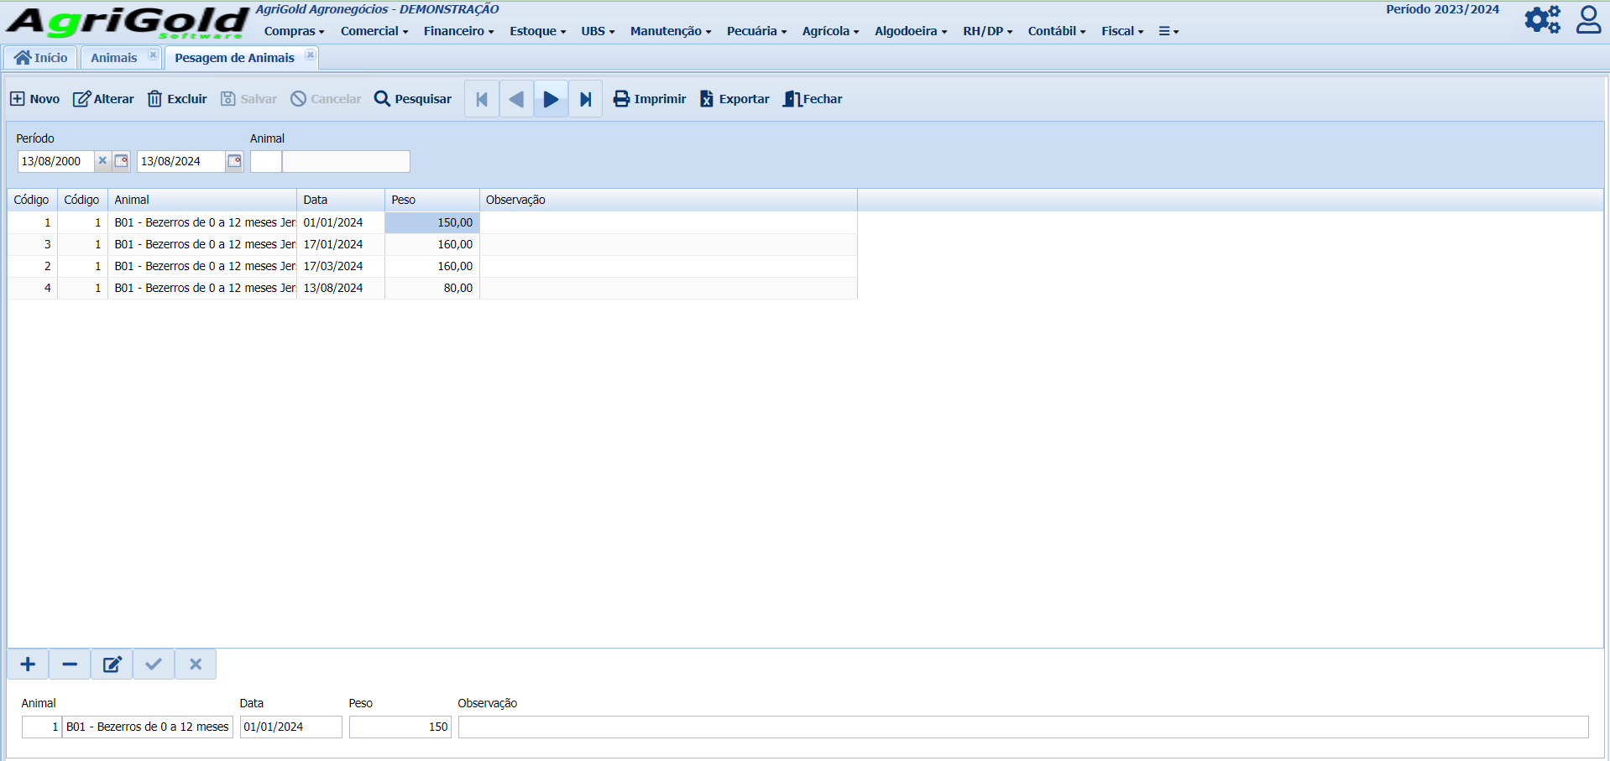The image size is (1610, 761).
Task: Click Alterar to edit the record
Action: tap(103, 99)
